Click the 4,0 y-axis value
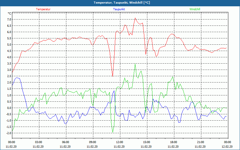Image resolution: width=240 pixels, height=150 pixels. [9, 57]
